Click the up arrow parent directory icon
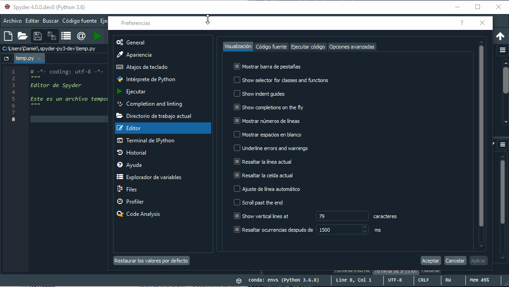This screenshot has width=509, height=287. [x=500, y=36]
